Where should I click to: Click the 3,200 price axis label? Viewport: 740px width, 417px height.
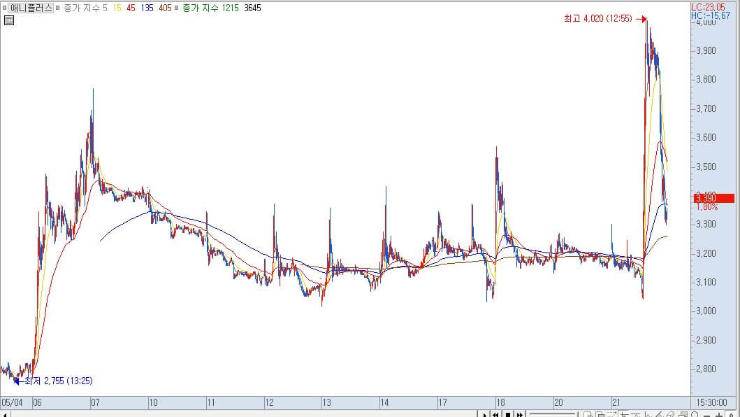click(x=706, y=253)
